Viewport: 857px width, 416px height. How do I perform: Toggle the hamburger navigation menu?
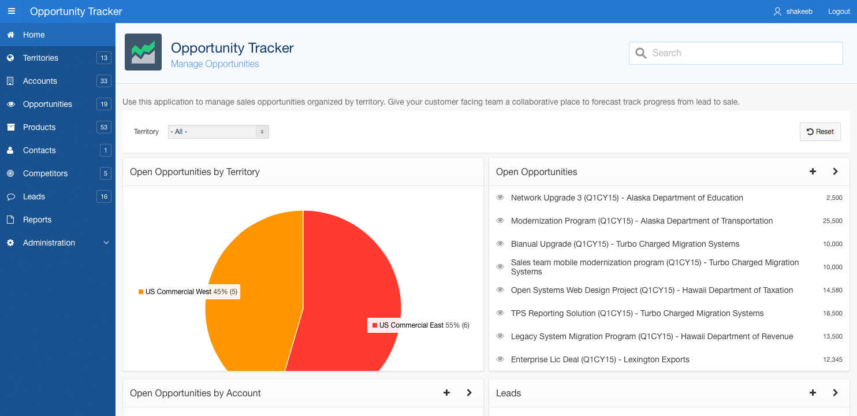pyautogui.click(x=12, y=12)
